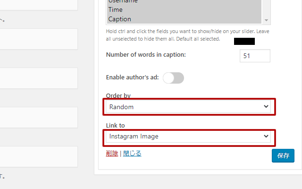Select Time in the fields list
The image size is (302, 189).
[x=116, y=9]
